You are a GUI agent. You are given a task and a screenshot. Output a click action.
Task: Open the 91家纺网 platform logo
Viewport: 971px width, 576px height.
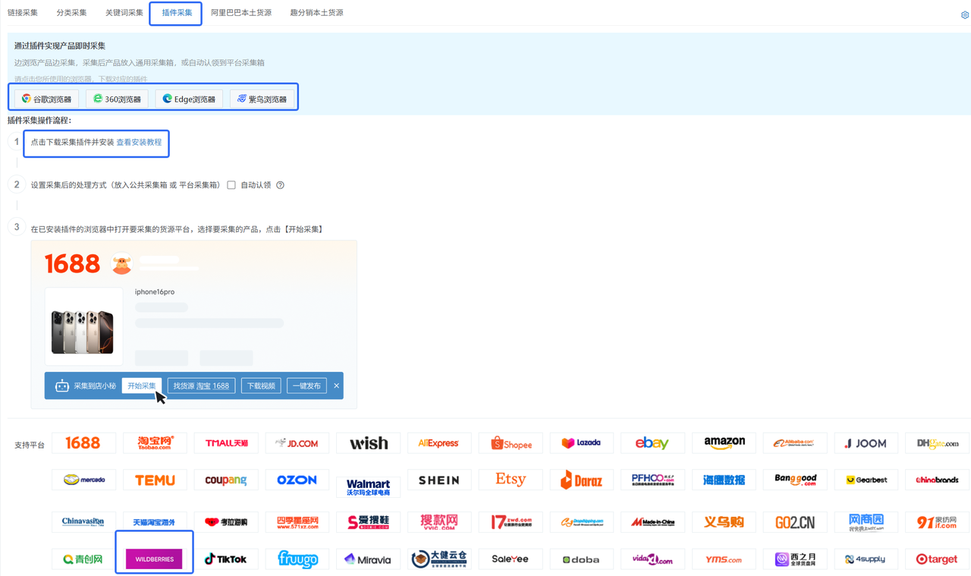(x=937, y=522)
